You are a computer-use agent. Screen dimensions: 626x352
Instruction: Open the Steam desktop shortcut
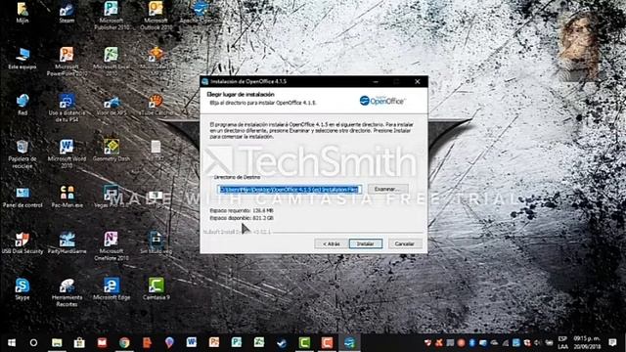67,13
